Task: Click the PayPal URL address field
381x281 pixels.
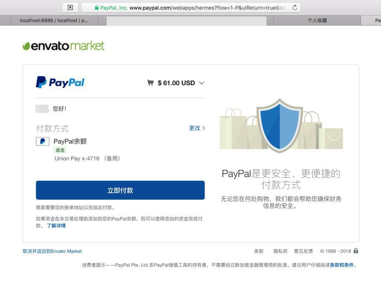Action: pos(191,7)
